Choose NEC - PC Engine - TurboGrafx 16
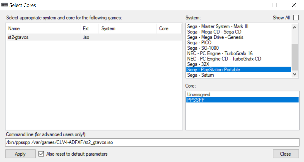Image resolution: width=304 pixels, height=162 pixels. 239,53
